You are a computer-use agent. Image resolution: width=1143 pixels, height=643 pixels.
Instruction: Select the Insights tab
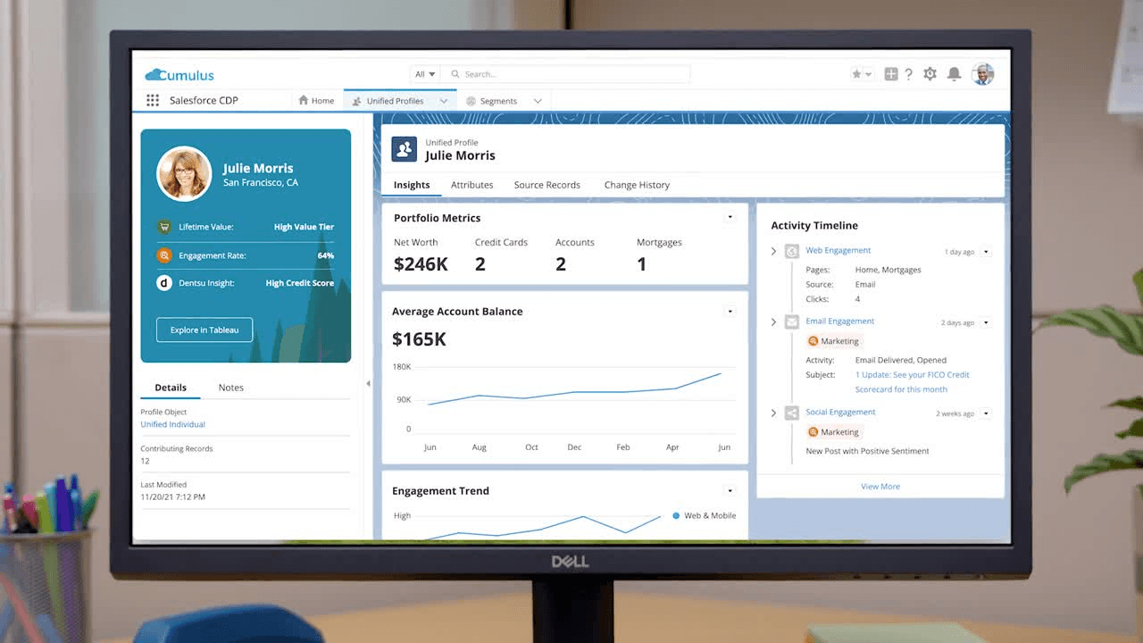click(x=412, y=185)
